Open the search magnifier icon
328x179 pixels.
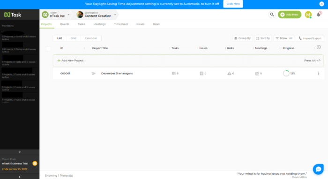(272, 15)
